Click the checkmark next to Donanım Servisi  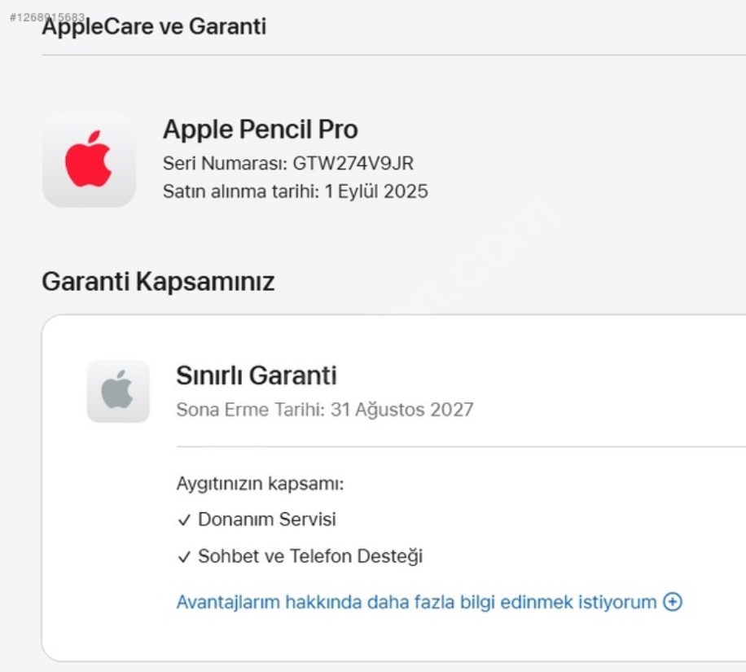coord(184,520)
